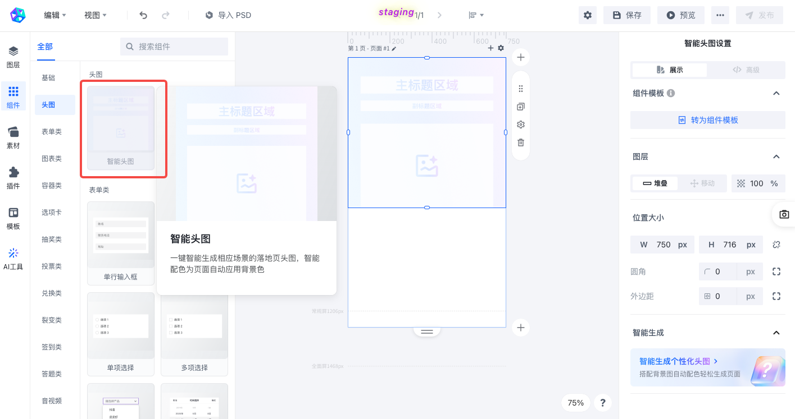Select 堆叠 stacking layout mode
The width and height of the screenshot is (795, 419).
(655, 183)
